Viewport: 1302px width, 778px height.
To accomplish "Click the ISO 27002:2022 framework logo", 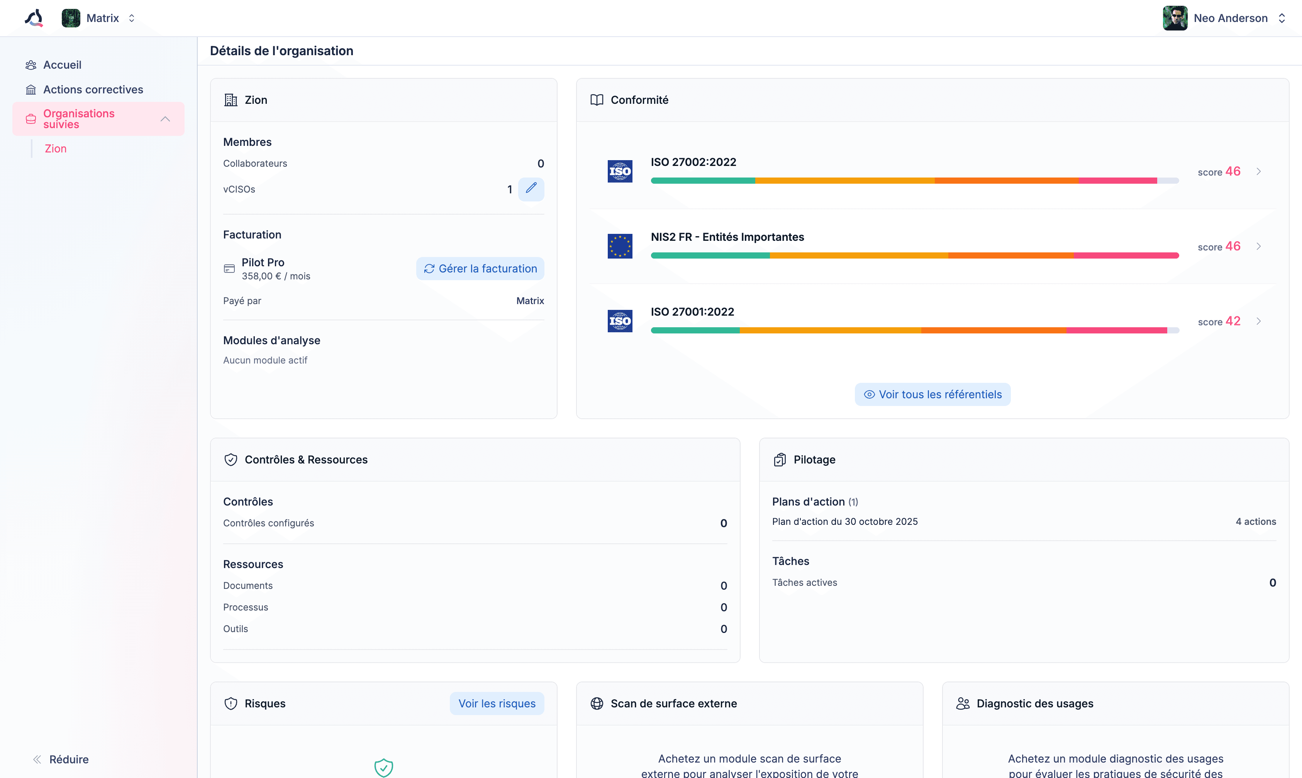I will coord(619,171).
